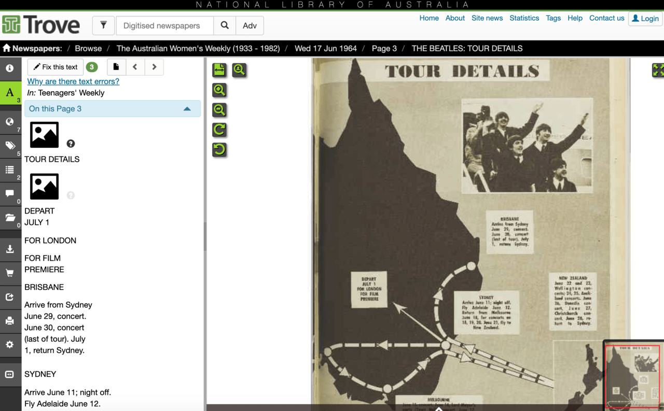Open the Page 3 breadcrumb
664x411 pixels.
[x=384, y=48]
